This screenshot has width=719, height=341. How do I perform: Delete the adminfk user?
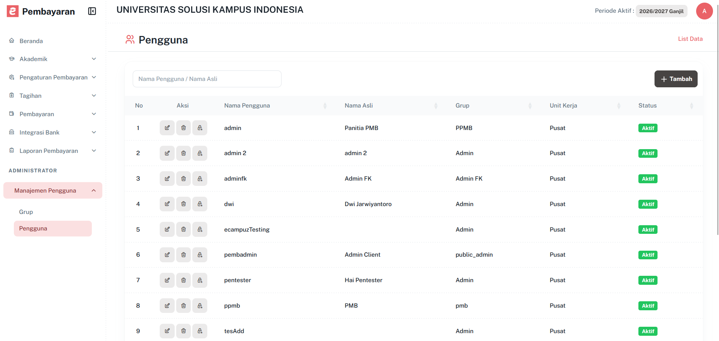(184, 179)
